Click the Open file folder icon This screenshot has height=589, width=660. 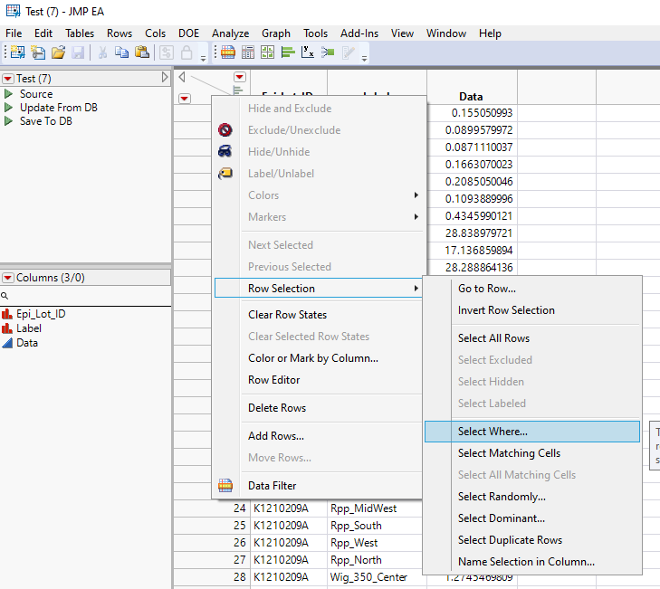pyautogui.click(x=58, y=52)
